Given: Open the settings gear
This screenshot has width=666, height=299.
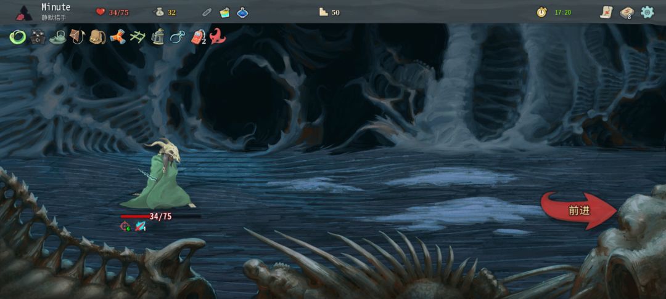Looking at the screenshot, I should pyautogui.click(x=647, y=12).
